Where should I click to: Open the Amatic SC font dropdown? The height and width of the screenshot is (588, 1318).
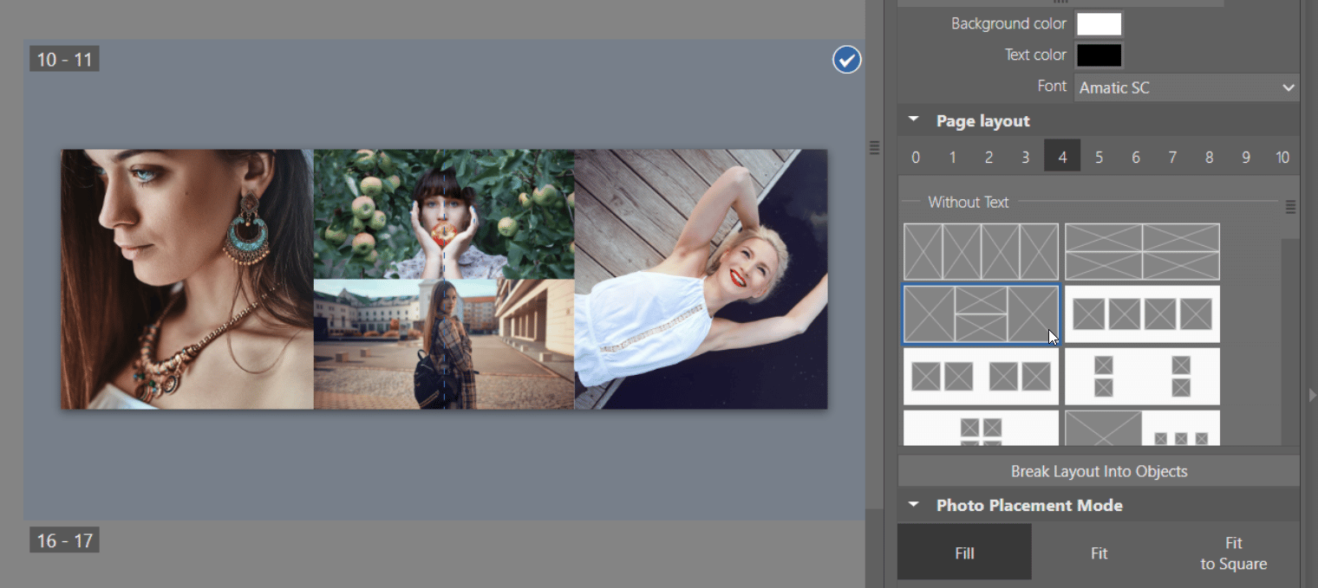1186,87
